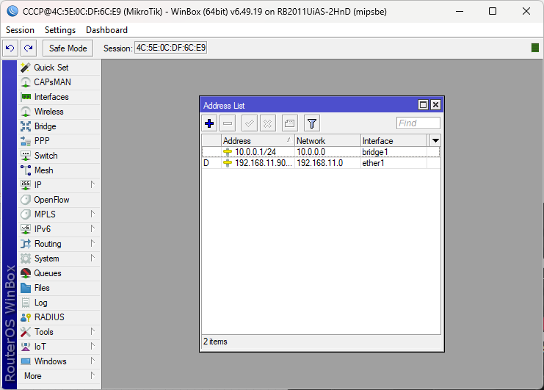This screenshot has width=544, height=390.
Task: Open the RADIUS section
Action: [59, 317]
